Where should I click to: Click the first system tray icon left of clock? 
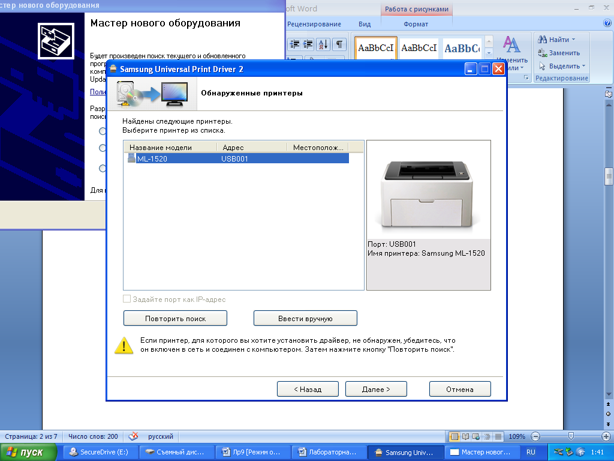tap(559, 452)
